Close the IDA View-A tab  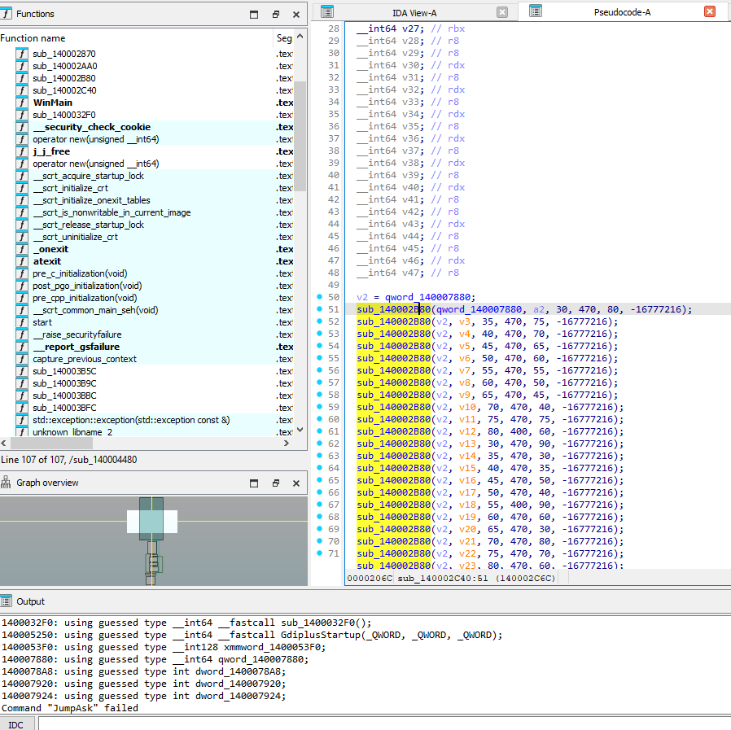point(502,12)
